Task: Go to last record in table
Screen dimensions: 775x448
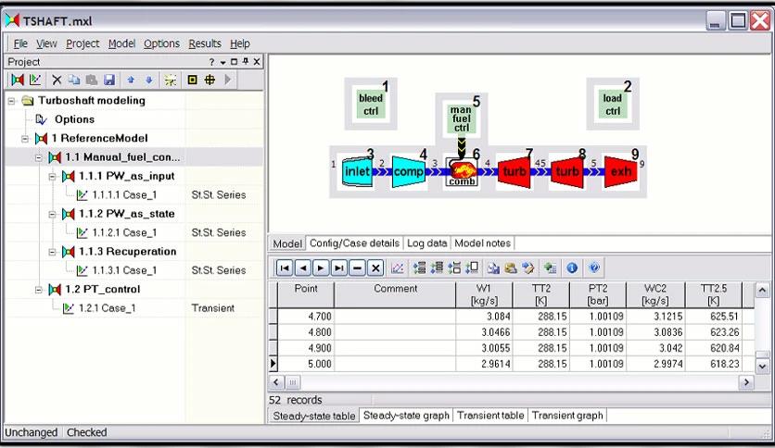Action: [x=339, y=268]
